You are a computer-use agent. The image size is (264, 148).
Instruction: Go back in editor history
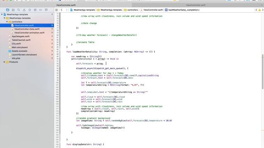coord(61,10)
